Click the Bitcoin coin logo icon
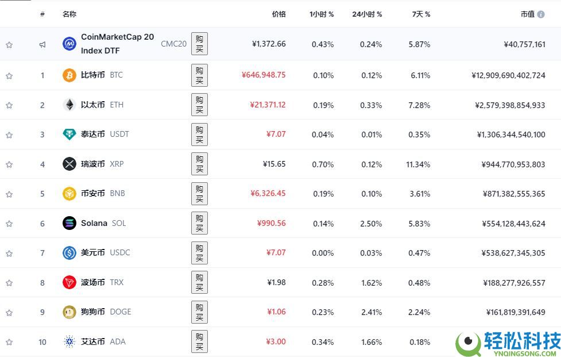The image size is (561, 357). (x=69, y=75)
